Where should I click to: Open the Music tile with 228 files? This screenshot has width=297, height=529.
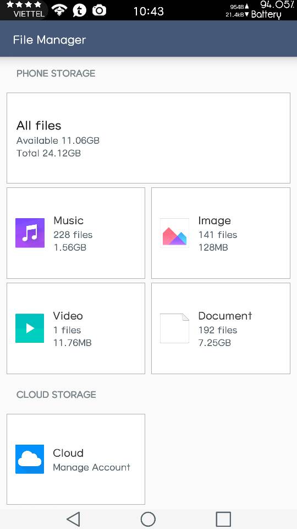coord(76,233)
